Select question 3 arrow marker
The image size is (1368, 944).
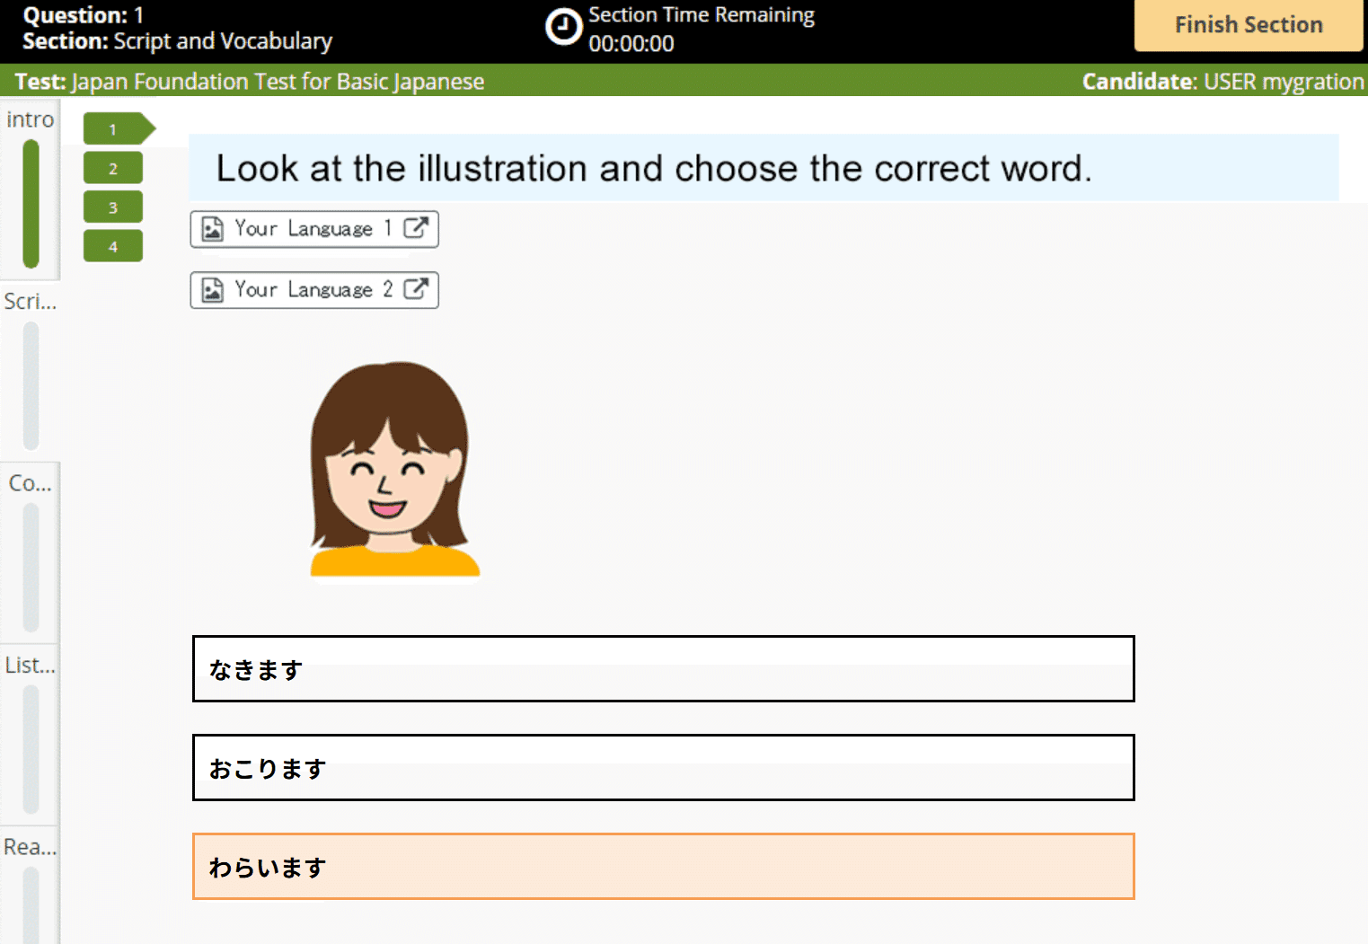point(112,206)
